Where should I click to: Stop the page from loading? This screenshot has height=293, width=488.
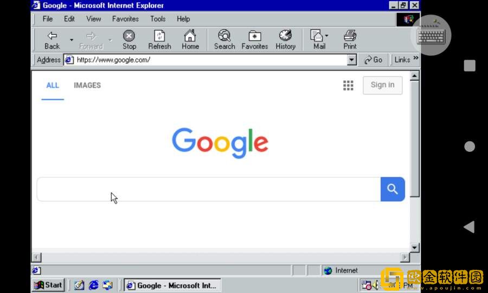(x=129, y=40)
